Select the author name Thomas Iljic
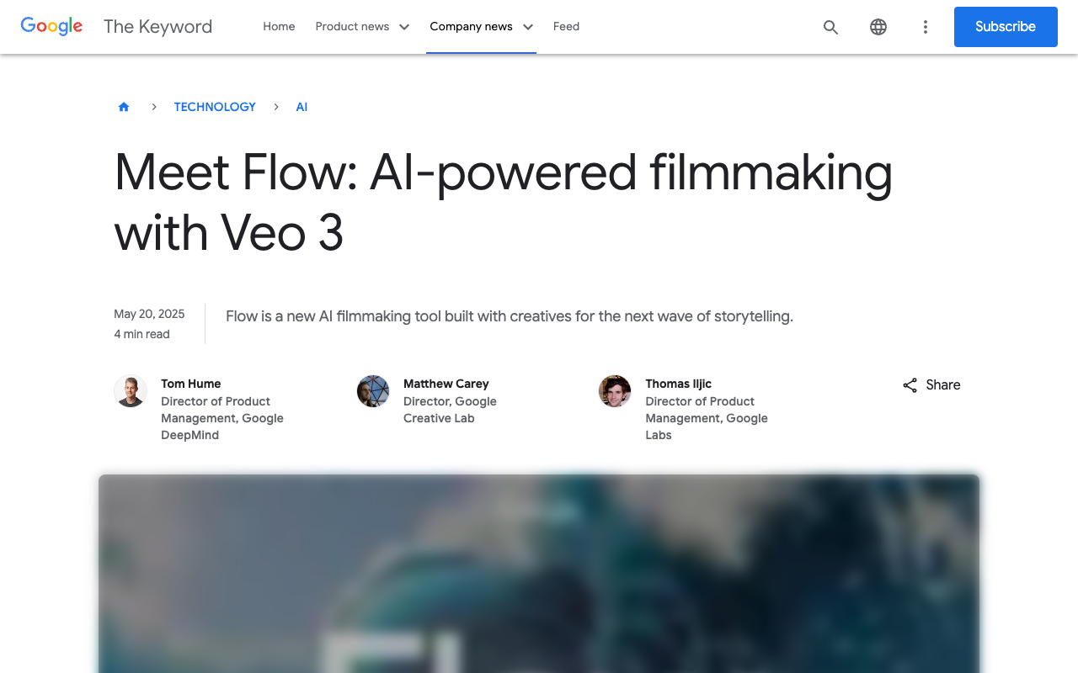Viewport: 1078px width, 673px height. (679, 384)
